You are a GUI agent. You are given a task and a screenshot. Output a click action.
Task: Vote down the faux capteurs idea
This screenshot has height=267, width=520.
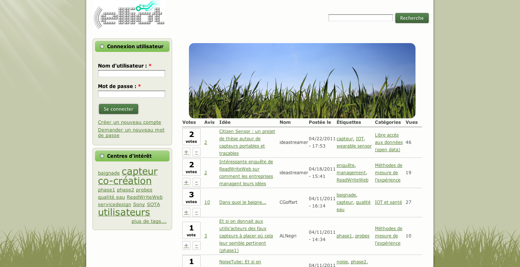click(x=197, y=245)
